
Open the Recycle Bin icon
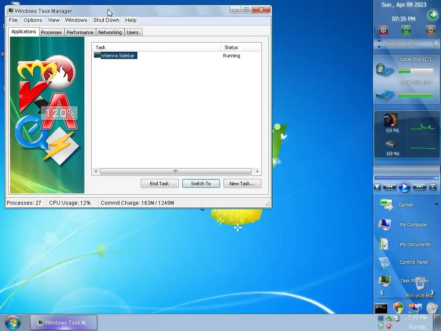[420, 284]
